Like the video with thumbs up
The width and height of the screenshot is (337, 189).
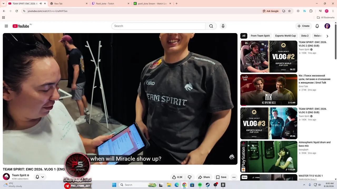(177, 177)
